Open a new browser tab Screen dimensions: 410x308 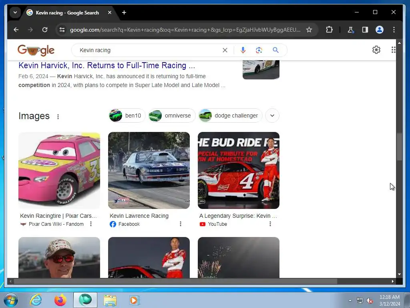pos(124,12)
